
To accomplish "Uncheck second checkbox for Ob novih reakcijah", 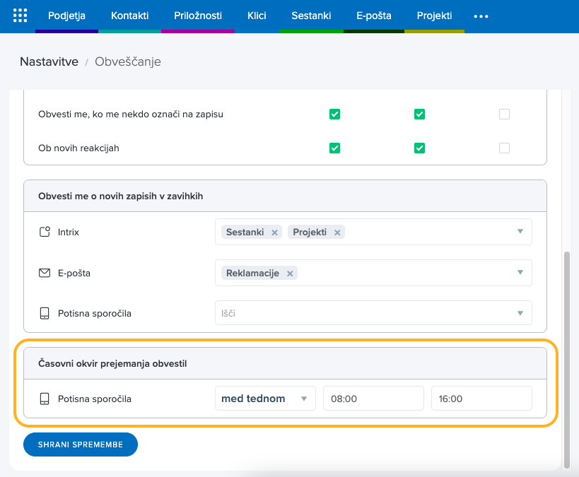I will click(419, 148).
